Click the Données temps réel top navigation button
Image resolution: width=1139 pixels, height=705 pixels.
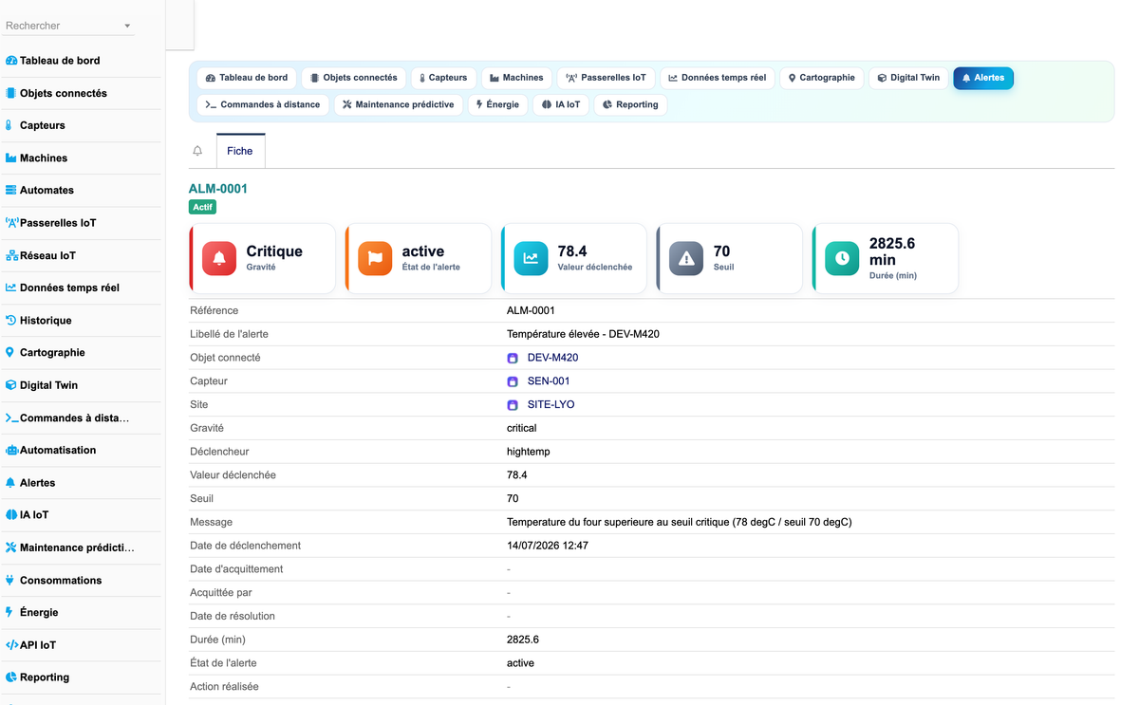[x=717, y=78]
